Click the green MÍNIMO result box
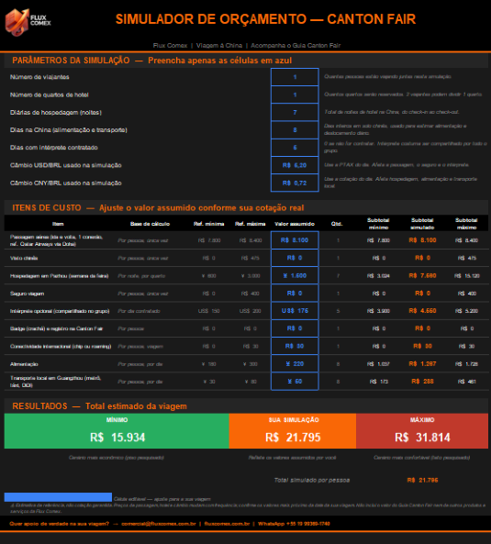 point(117,431)
